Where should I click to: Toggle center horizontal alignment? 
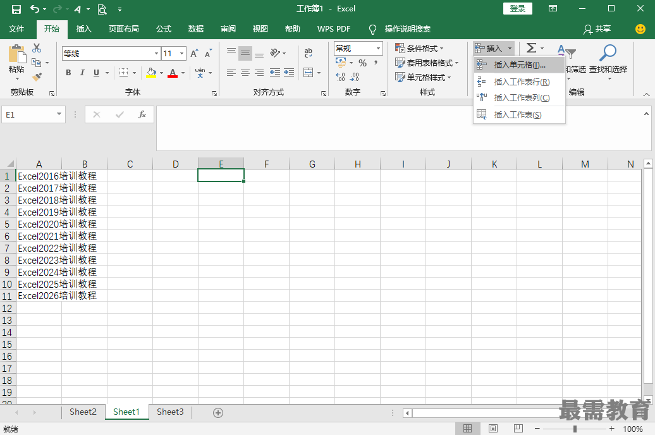pyautogui.click(x=245, y=73)
